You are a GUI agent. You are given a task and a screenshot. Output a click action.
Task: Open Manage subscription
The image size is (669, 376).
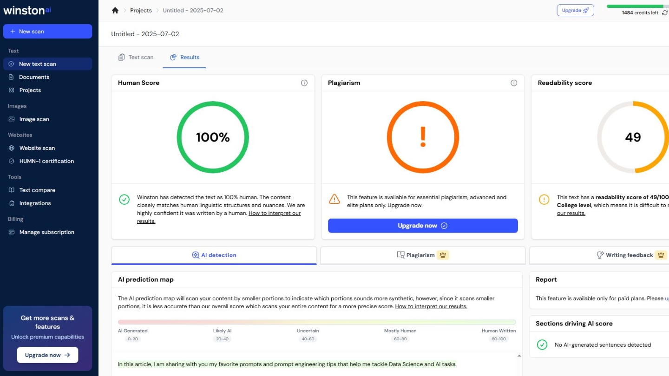tap(47, 232)
